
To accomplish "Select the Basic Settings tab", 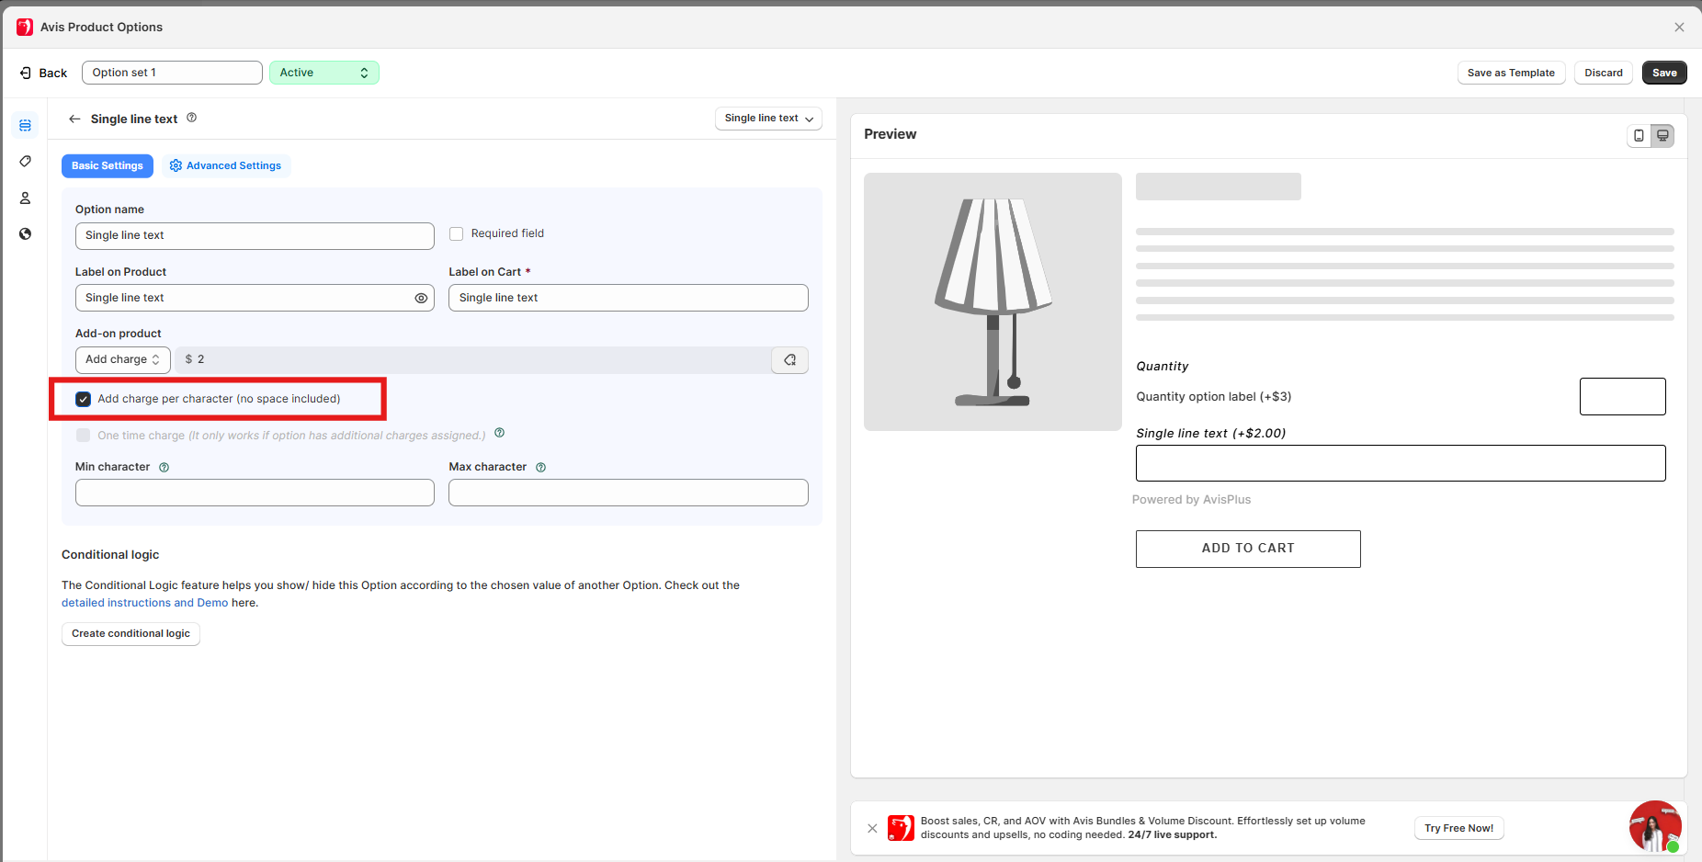I will (108, 165).
